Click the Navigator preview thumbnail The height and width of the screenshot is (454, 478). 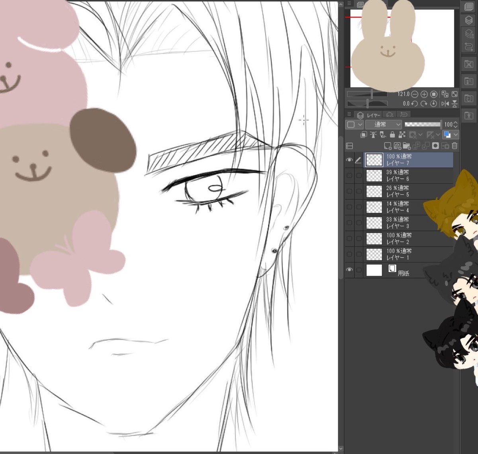point(402,49)
